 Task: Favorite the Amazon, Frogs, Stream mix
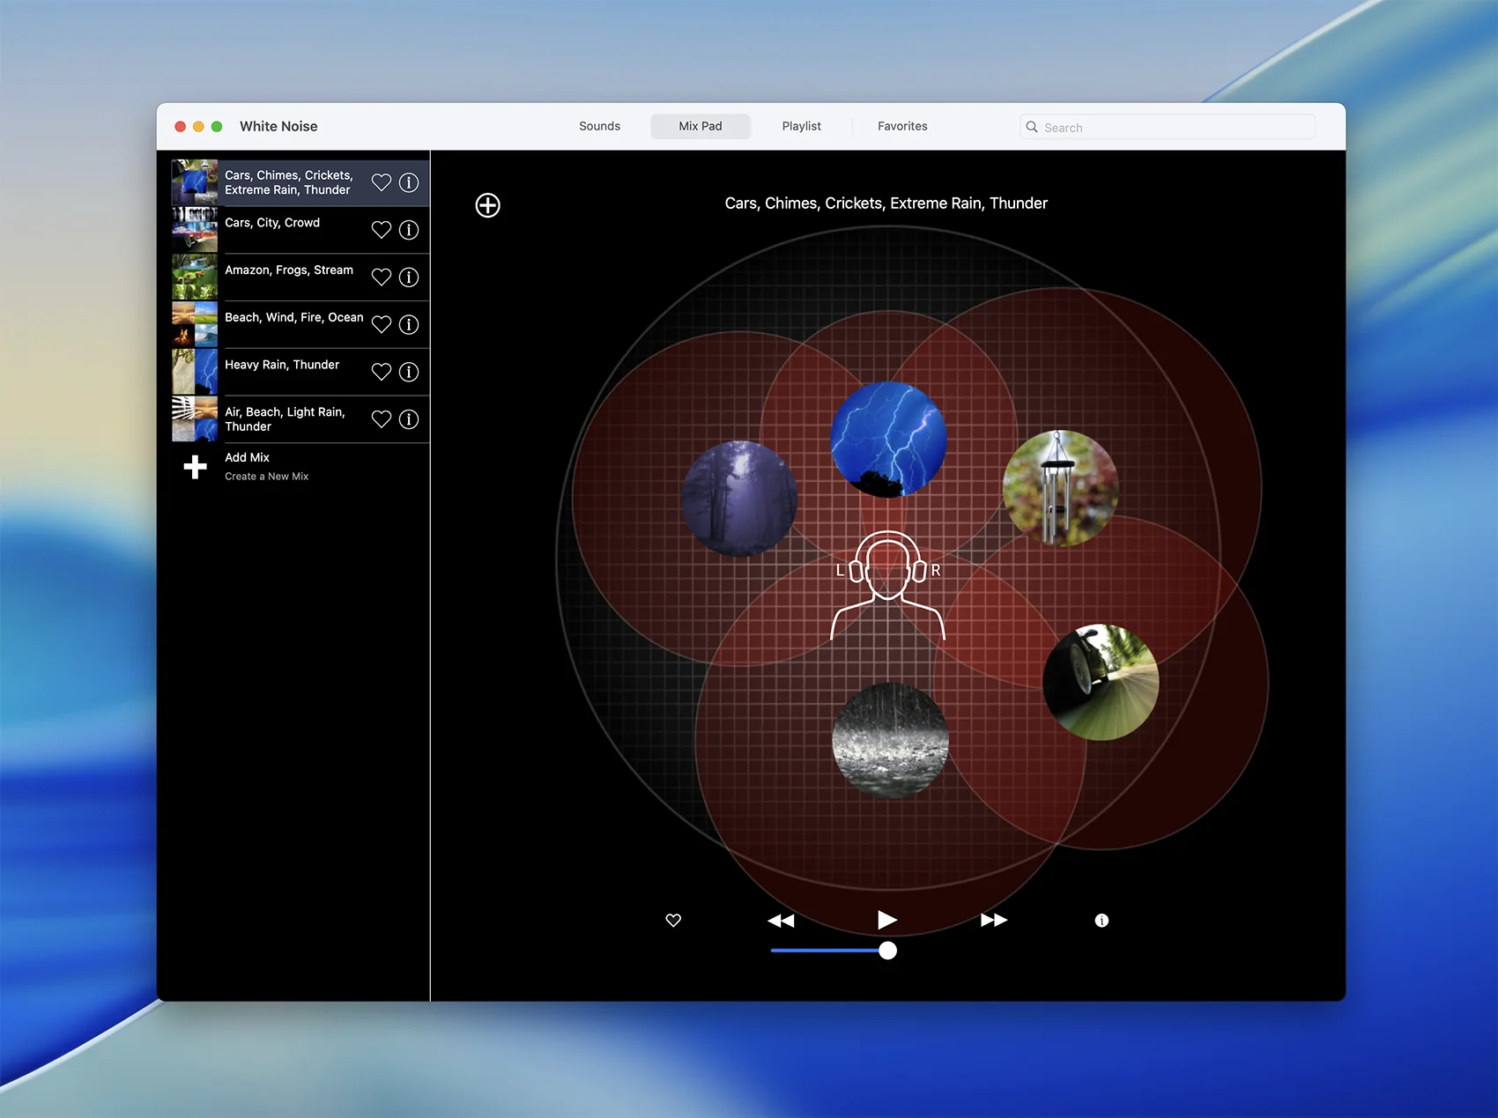(381, 278)
